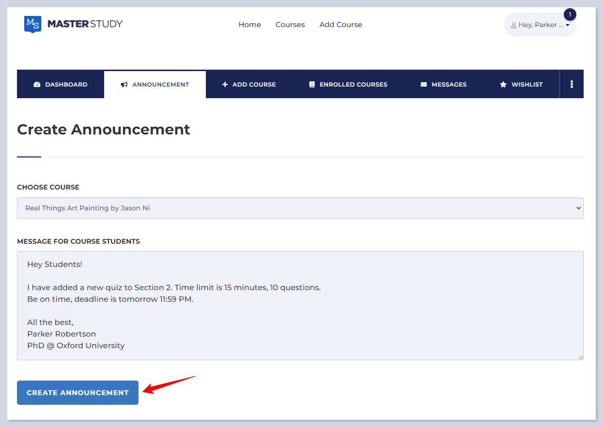603x427 pixels.
Task: Click the Messages envelope icon
Action: [x=424, y=85]
